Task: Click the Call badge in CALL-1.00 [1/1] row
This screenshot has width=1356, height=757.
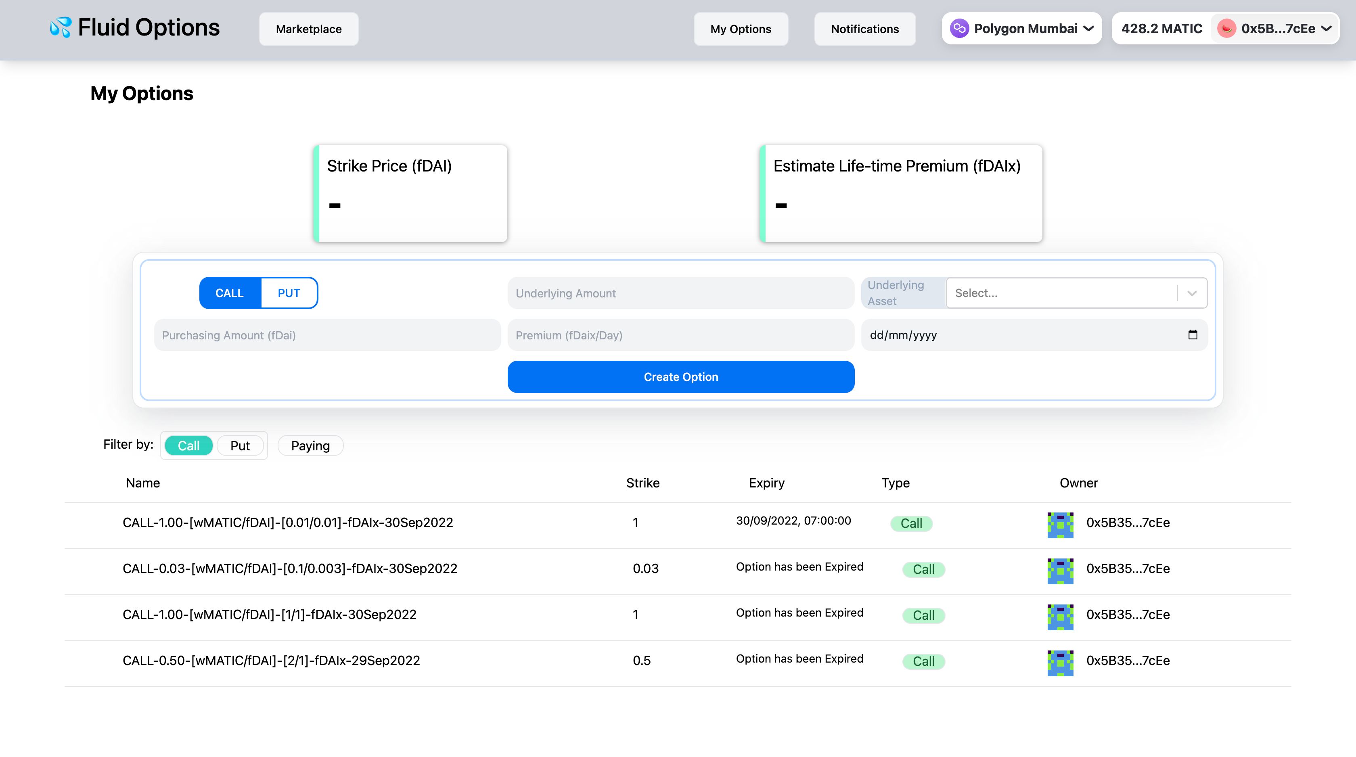Action: point(924,615)
